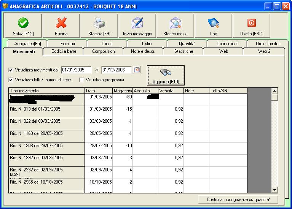Open the calendar date picker icon
292x209 pixels.
137,70
